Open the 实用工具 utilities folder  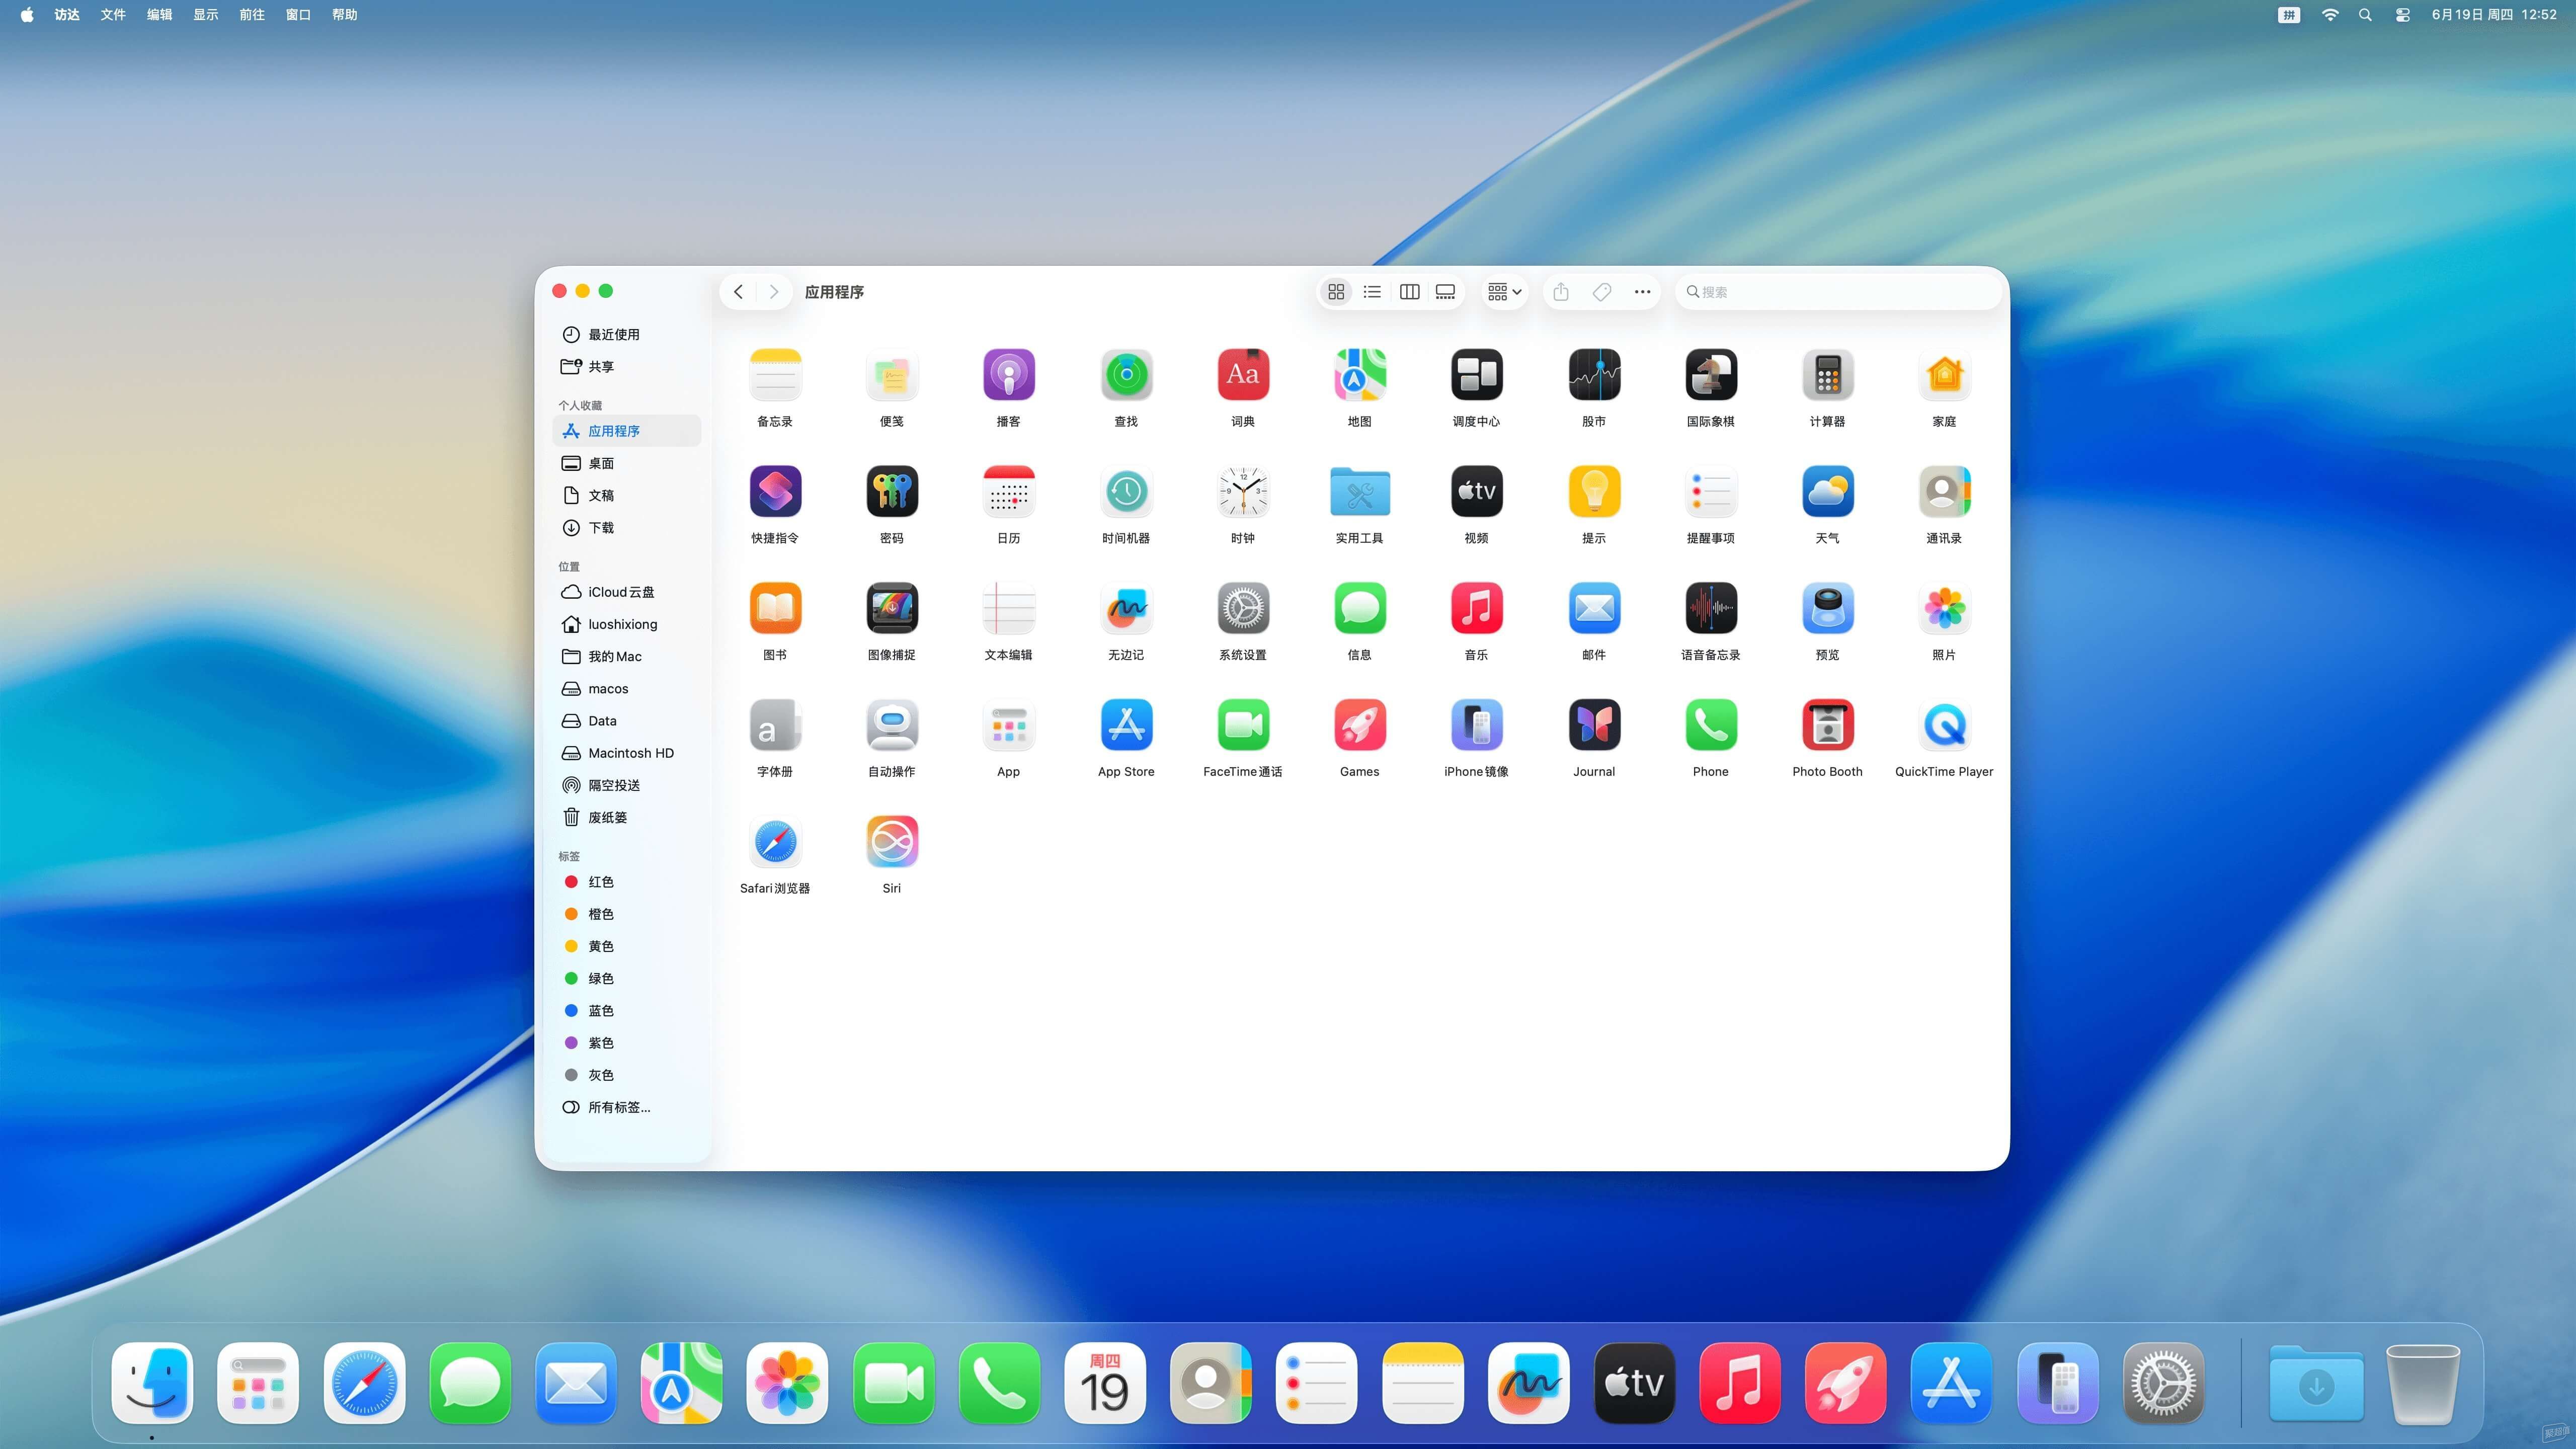(x=1359, y=491)
